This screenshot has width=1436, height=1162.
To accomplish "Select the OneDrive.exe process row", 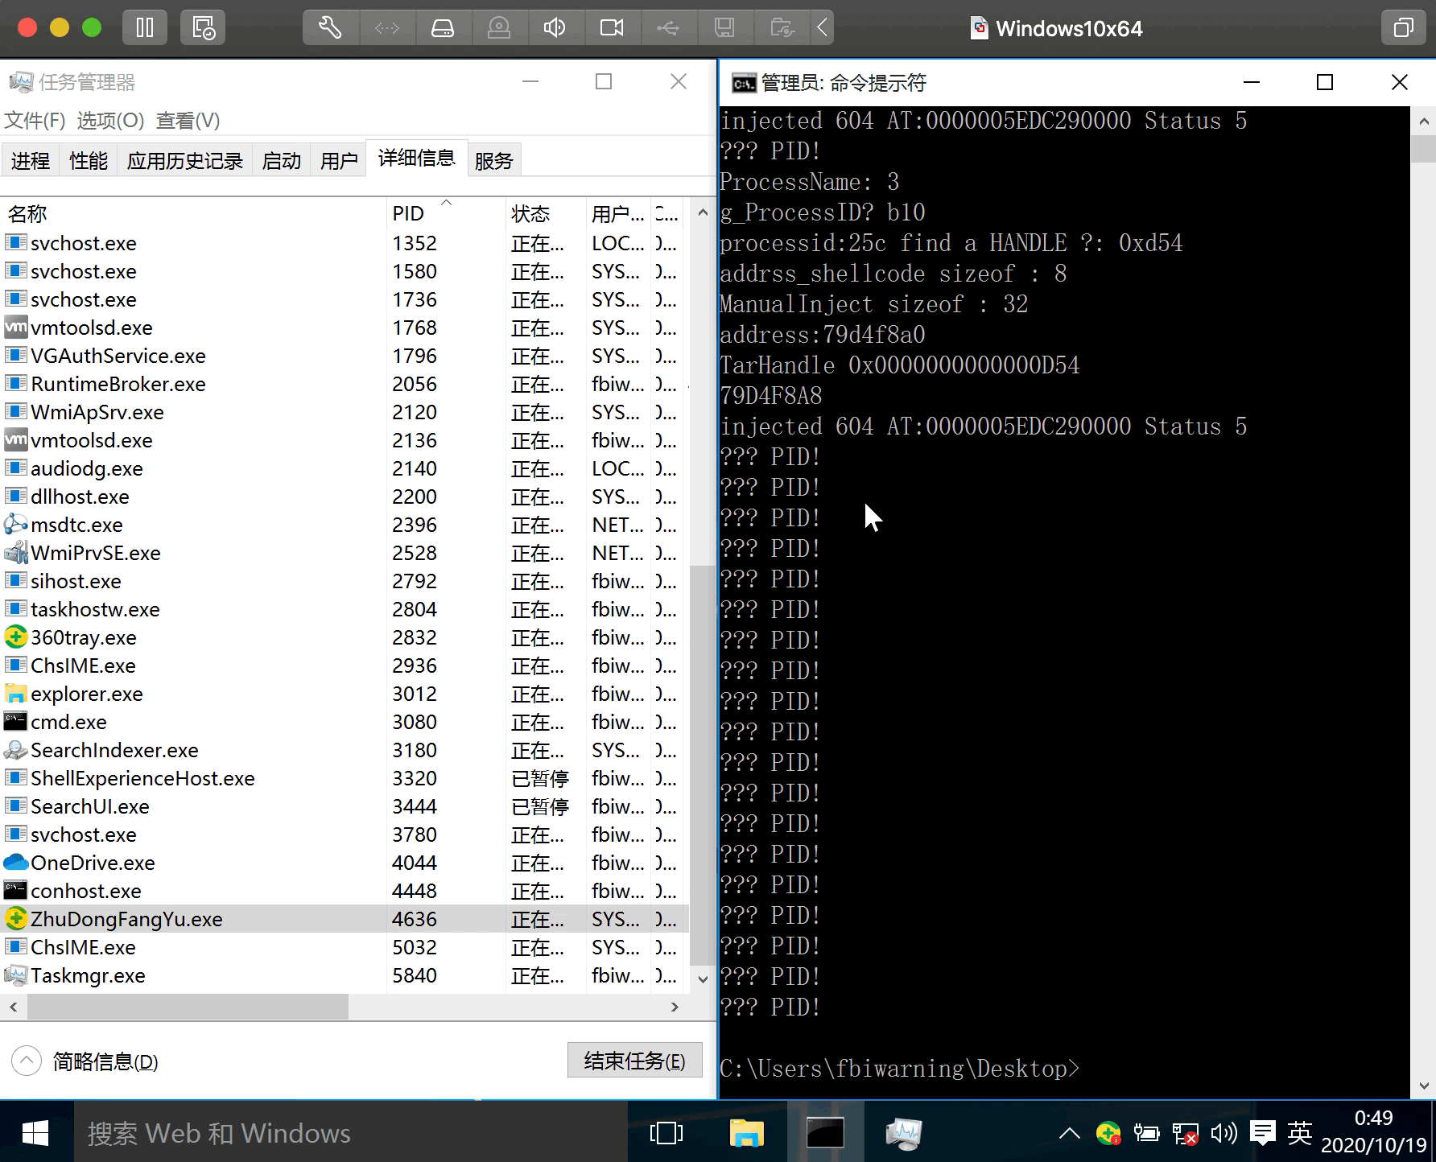I will click(x=345, y=863).
